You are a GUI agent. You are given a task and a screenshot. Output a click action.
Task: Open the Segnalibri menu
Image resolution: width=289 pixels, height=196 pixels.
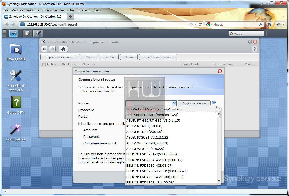coord(67,10)
